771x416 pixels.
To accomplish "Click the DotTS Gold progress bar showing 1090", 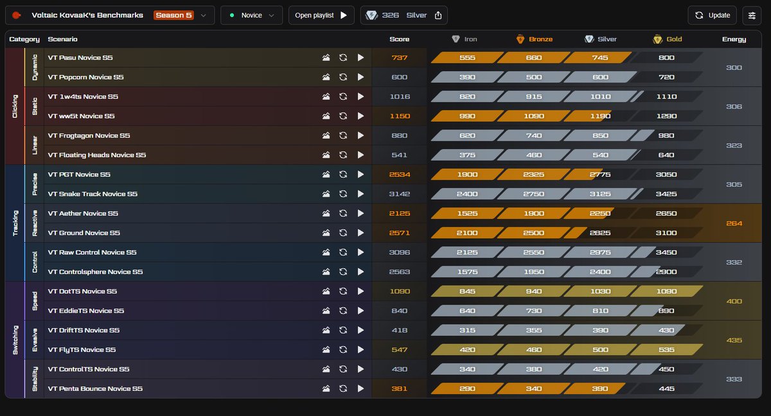I will point(666,291).
